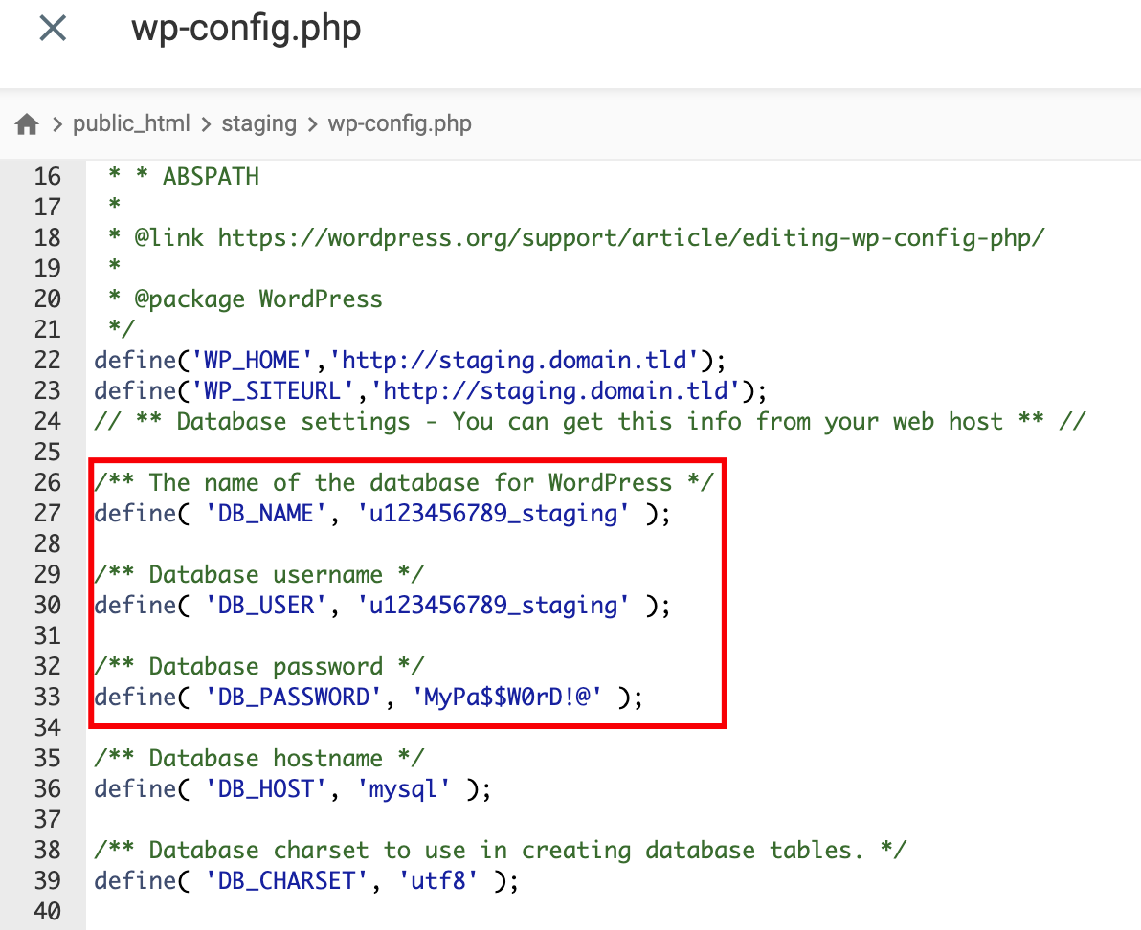Viewport: 1141px width, 930px height.
Task: Click the WP_HOME staging URL string
Action: coord(514,361)
